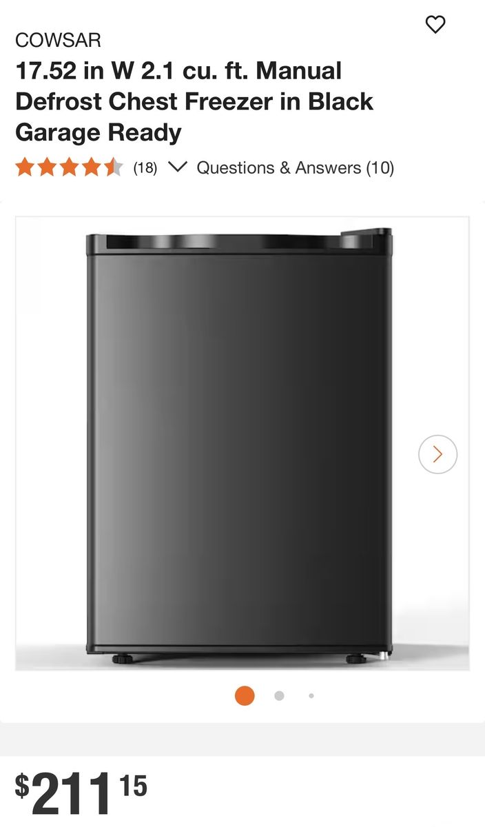Tap the freezer's right front foot
This screenshot has height=827, width=485.
click(356, 660)
